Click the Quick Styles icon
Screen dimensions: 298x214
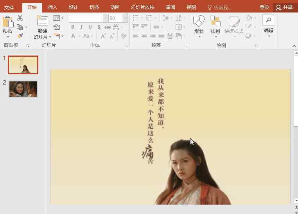click(234, 21)
